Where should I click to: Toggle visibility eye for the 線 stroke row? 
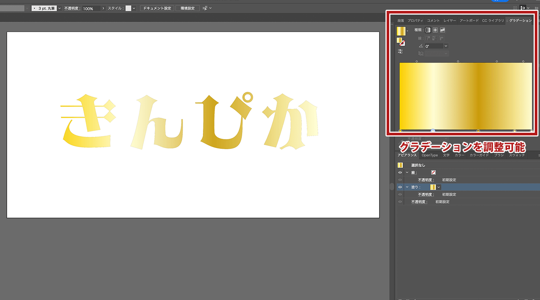tap(400, 172)
